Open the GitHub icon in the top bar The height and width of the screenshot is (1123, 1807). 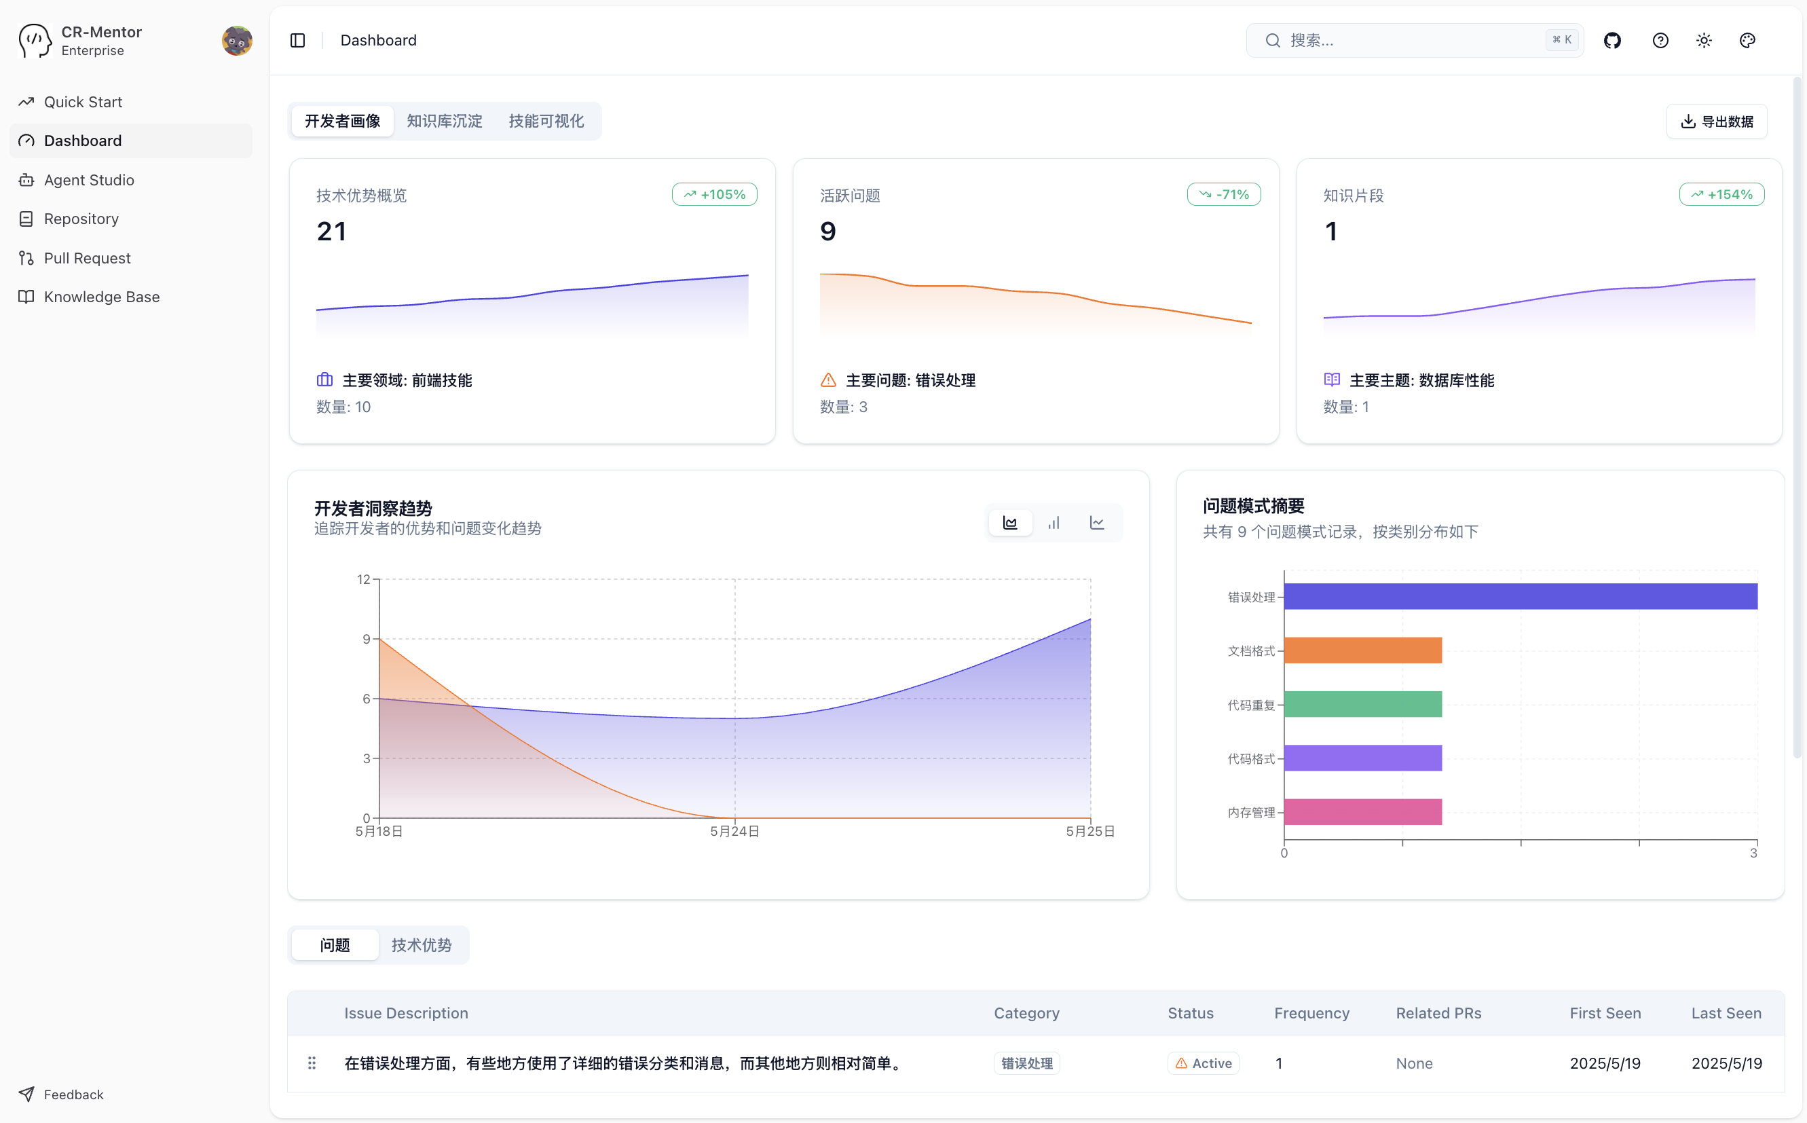(x=1612, y=40)
